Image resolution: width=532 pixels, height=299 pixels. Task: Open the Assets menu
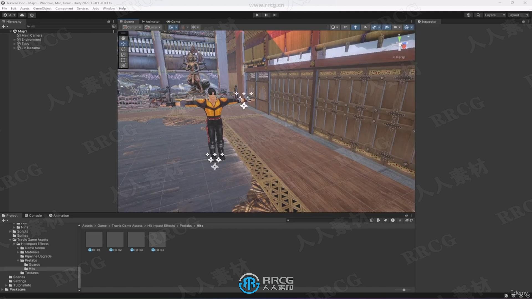click(25, 8)
